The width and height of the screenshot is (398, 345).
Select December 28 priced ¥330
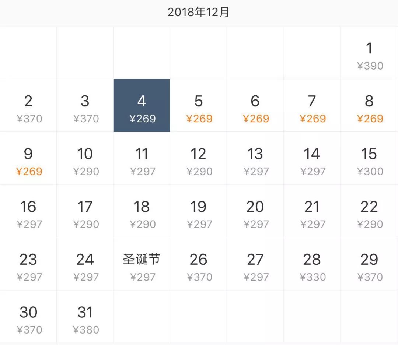[312, 266]
